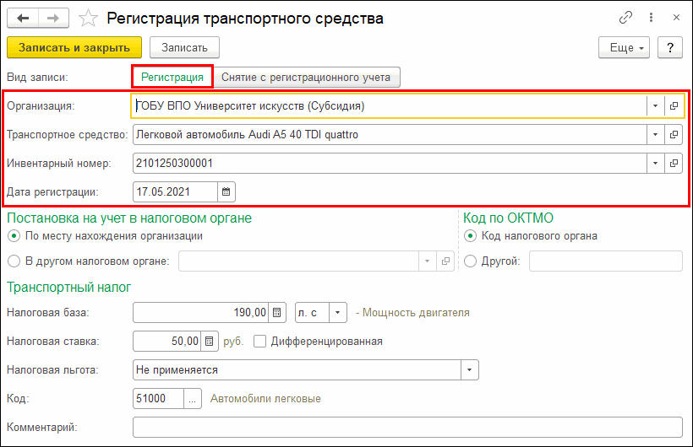
Task: Open the 'Еще' menu
Action: click(x=626, y=48)
